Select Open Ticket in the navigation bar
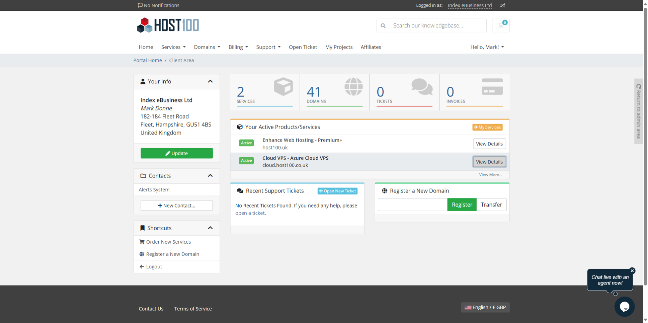This screenshot has width=648, height=323. [303, 47]
